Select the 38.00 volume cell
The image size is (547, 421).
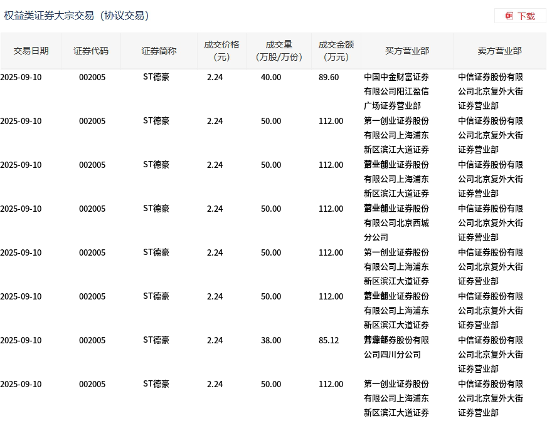point(271,340)
